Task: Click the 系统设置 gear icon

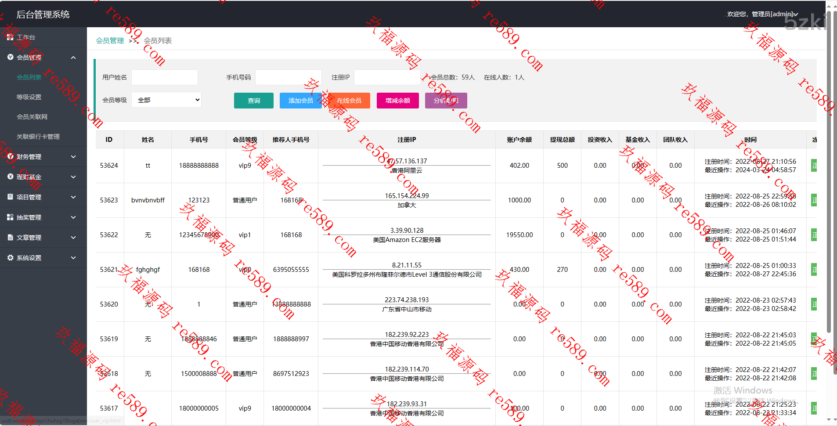Action: 10,258
